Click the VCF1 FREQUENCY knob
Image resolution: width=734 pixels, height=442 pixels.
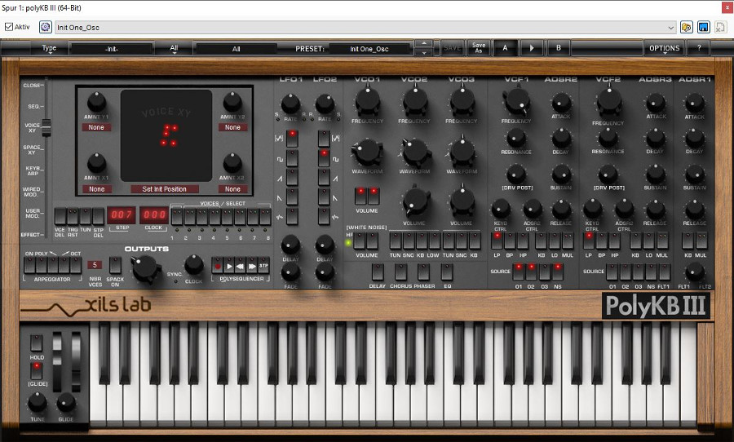(x=516, y=101)
